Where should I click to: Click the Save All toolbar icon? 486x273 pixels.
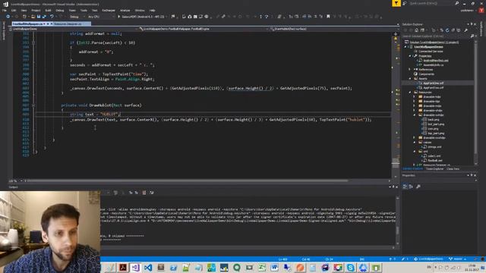tap(44, 17)
